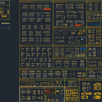Select the bicycle block in vehicles panel
Screen dimensions: 102x102
(x=84, y=83)
